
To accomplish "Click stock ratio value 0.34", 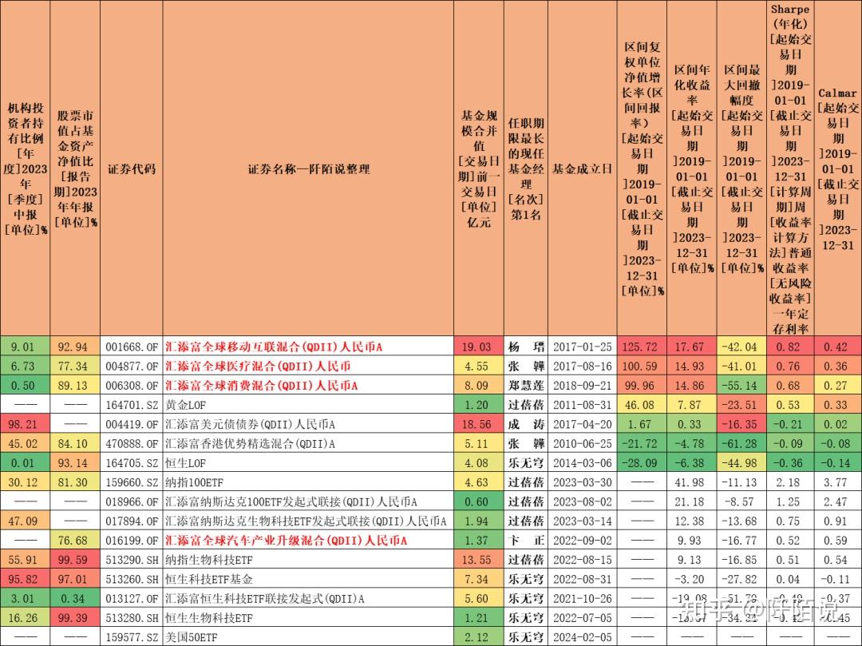I will tap(74, 598).
